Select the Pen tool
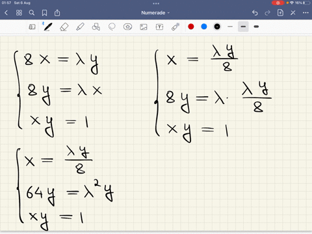This screenshot has width=312, height=234. click(47, 27)
